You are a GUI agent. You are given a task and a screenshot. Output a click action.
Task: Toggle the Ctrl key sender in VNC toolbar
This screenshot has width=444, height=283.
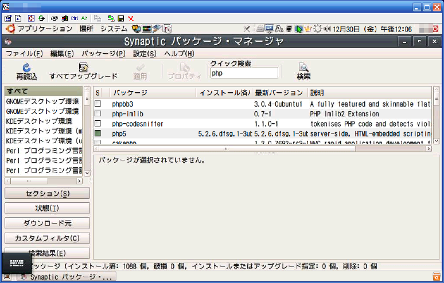75,18
